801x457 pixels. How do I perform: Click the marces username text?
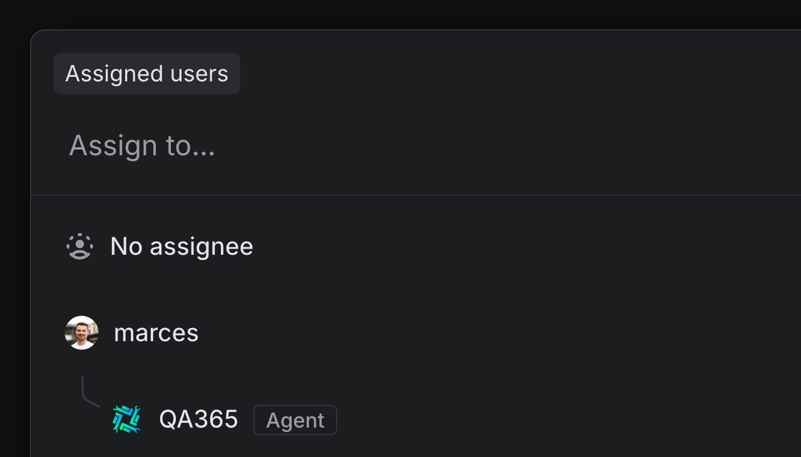click(x=156, y=332)
